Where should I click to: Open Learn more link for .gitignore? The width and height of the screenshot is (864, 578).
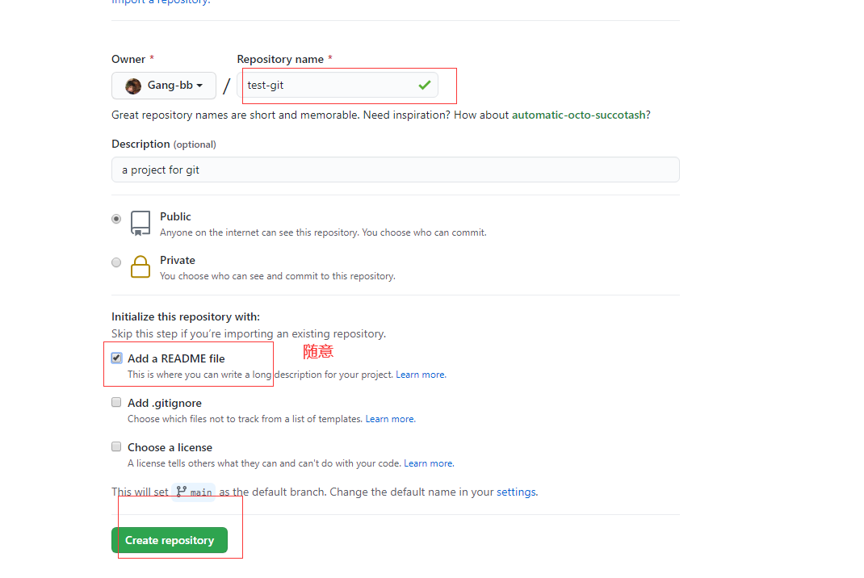pos(390,419)
